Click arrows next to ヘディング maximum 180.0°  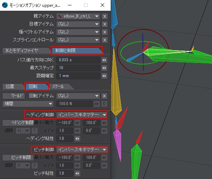coord(104,123)
